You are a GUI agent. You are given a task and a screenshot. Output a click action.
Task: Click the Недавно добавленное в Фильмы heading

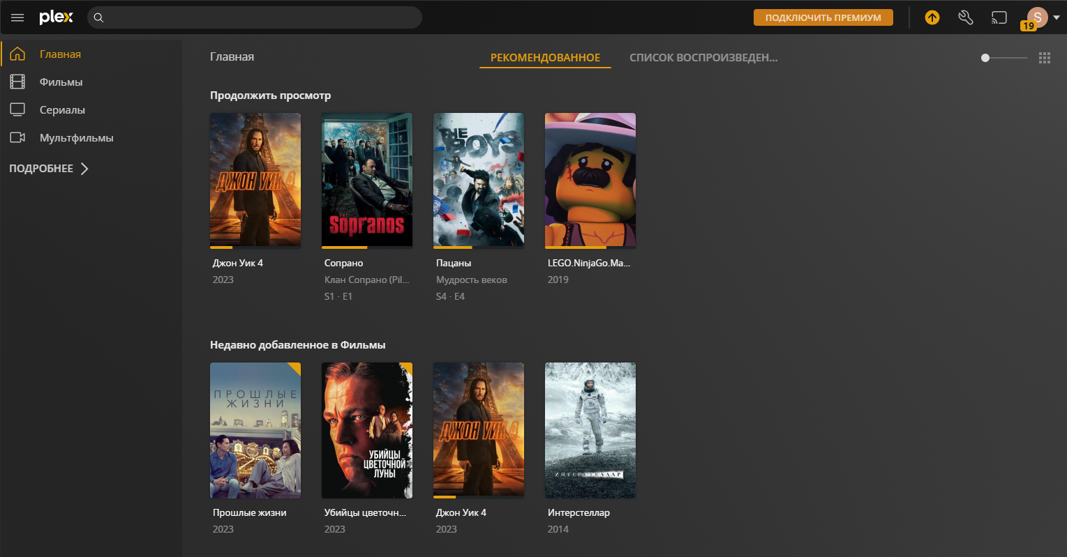[298, 345]
